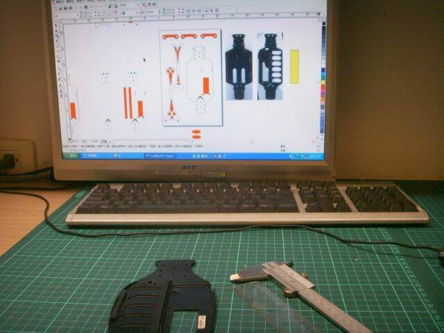Select the small orange pieces below the page
The height and width of the screenshot is (333, 444).
click(x=196, y=134)
